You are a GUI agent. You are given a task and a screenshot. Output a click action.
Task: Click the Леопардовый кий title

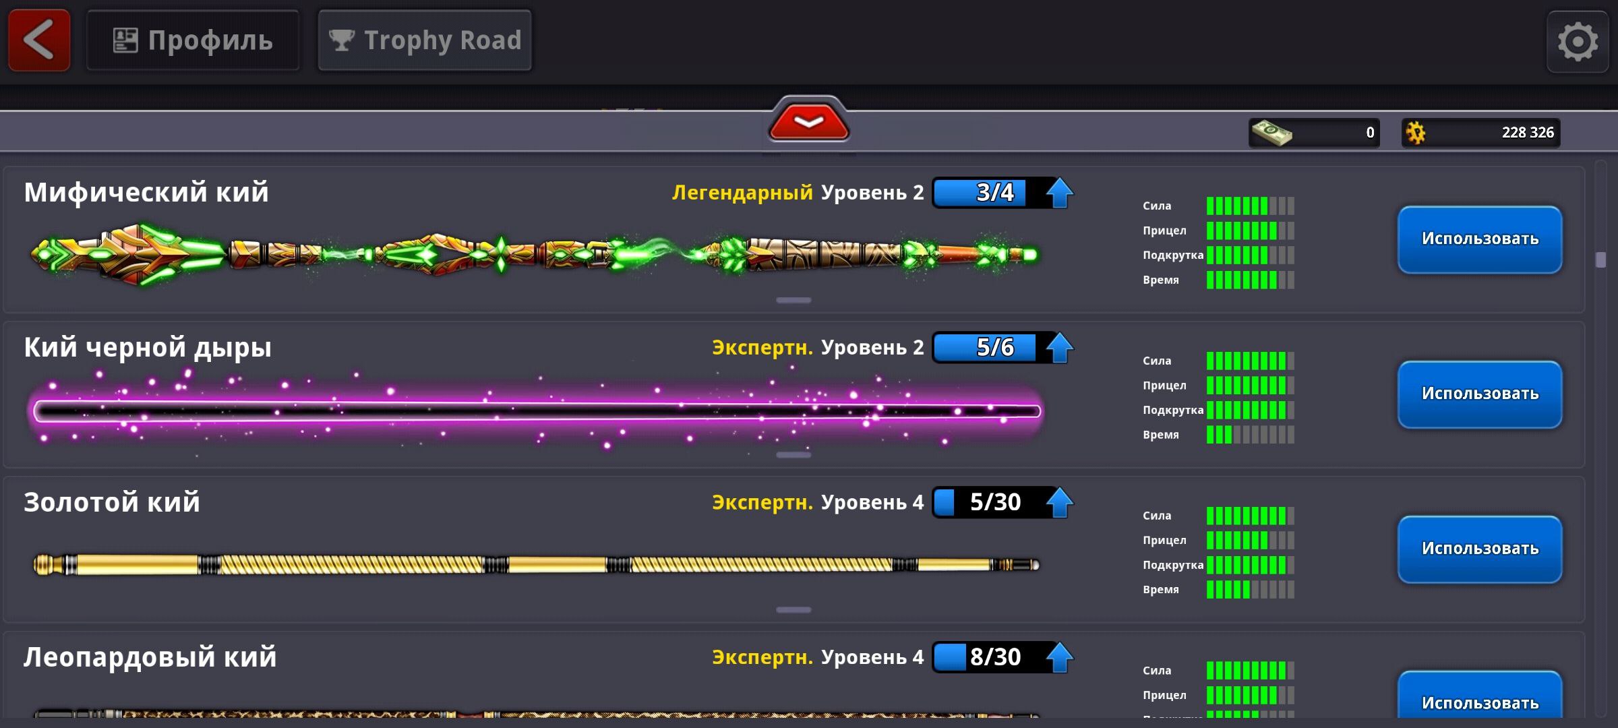click(x=150, y=658)
